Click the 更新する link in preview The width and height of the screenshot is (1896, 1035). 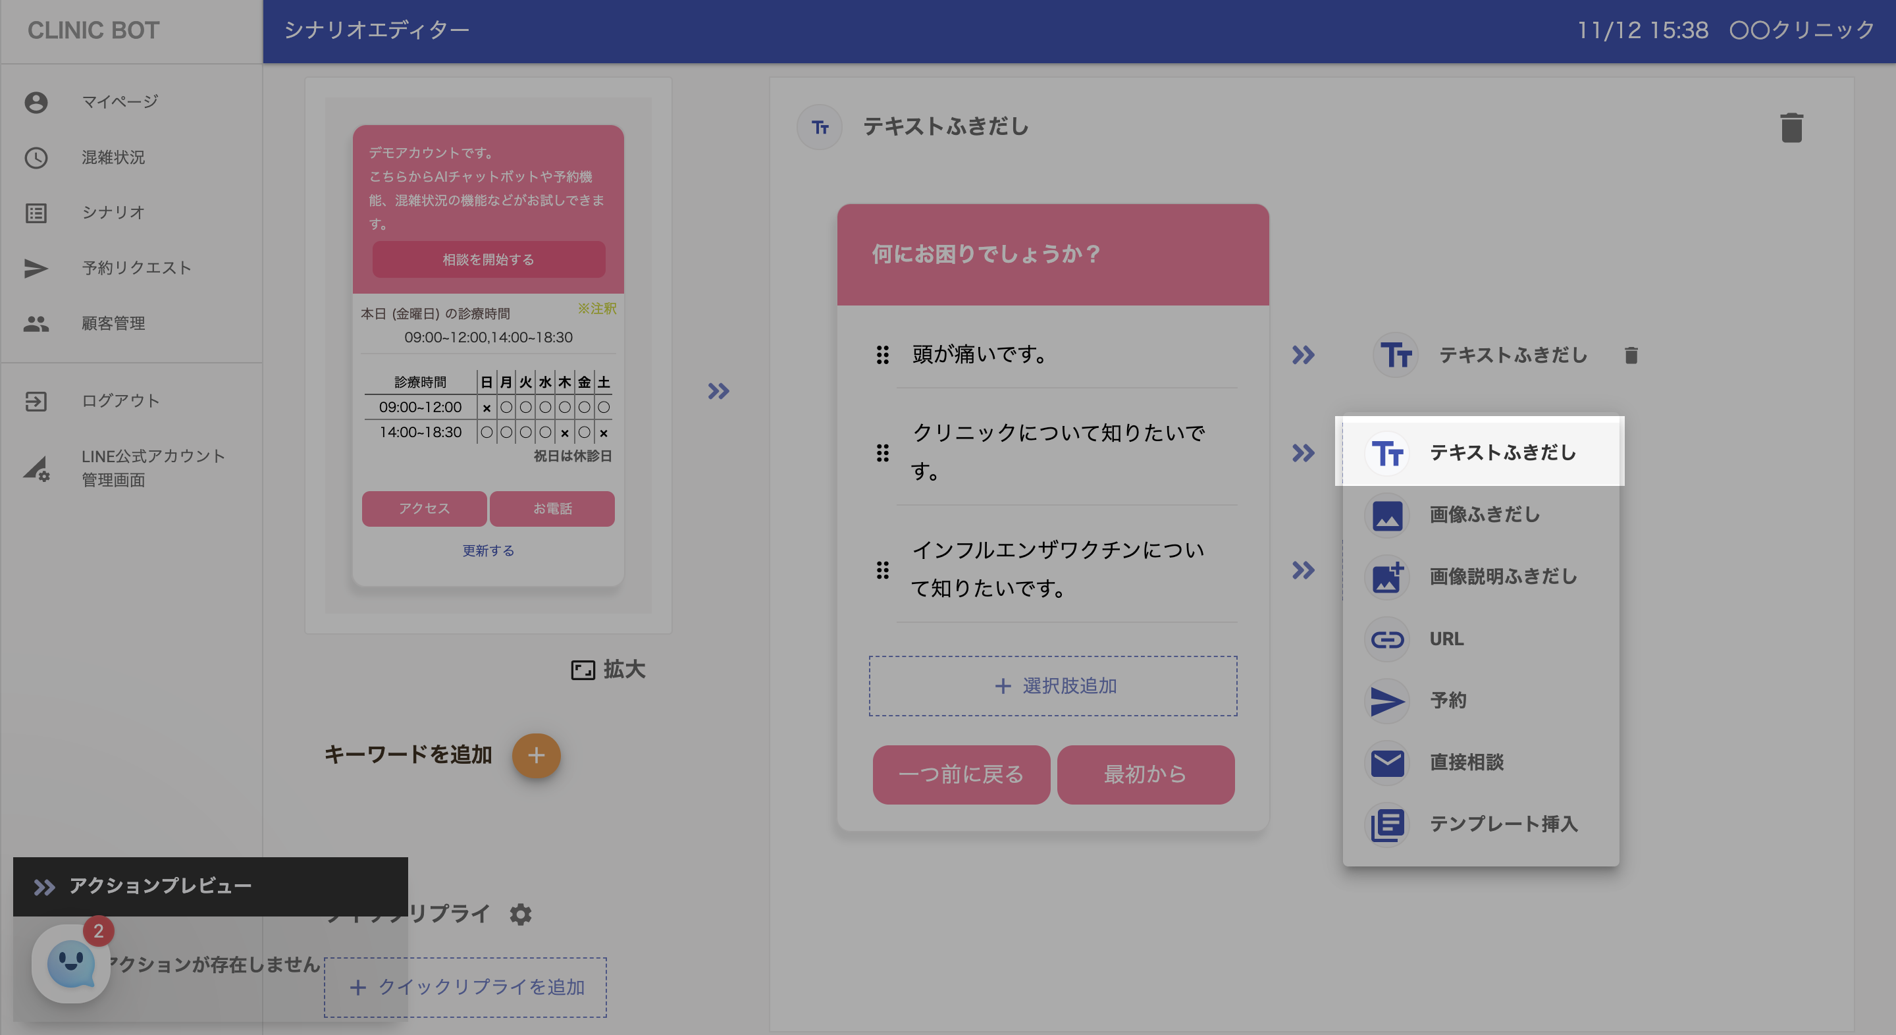[x=488, y=550]
